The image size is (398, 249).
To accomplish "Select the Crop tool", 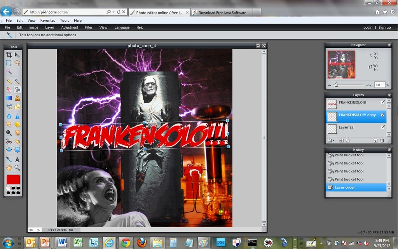I will click(9, 54).
